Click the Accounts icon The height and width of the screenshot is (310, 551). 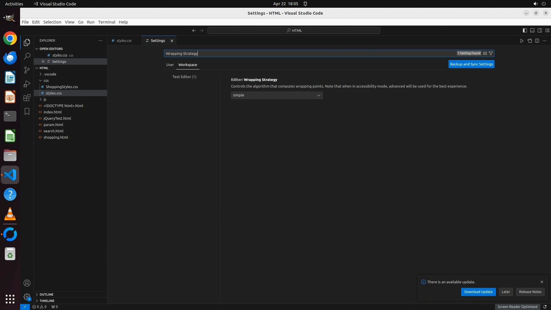(27, 283)
